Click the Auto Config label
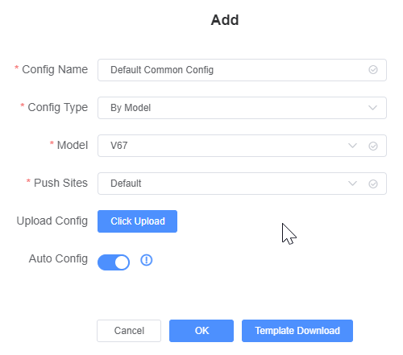Screen dimensions: 403x355 pos(58,258)
